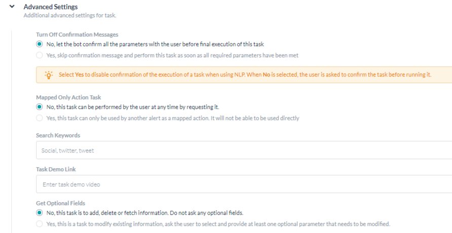
Task: Select 'No, let the bot confirm' radio
Action: 40,44
